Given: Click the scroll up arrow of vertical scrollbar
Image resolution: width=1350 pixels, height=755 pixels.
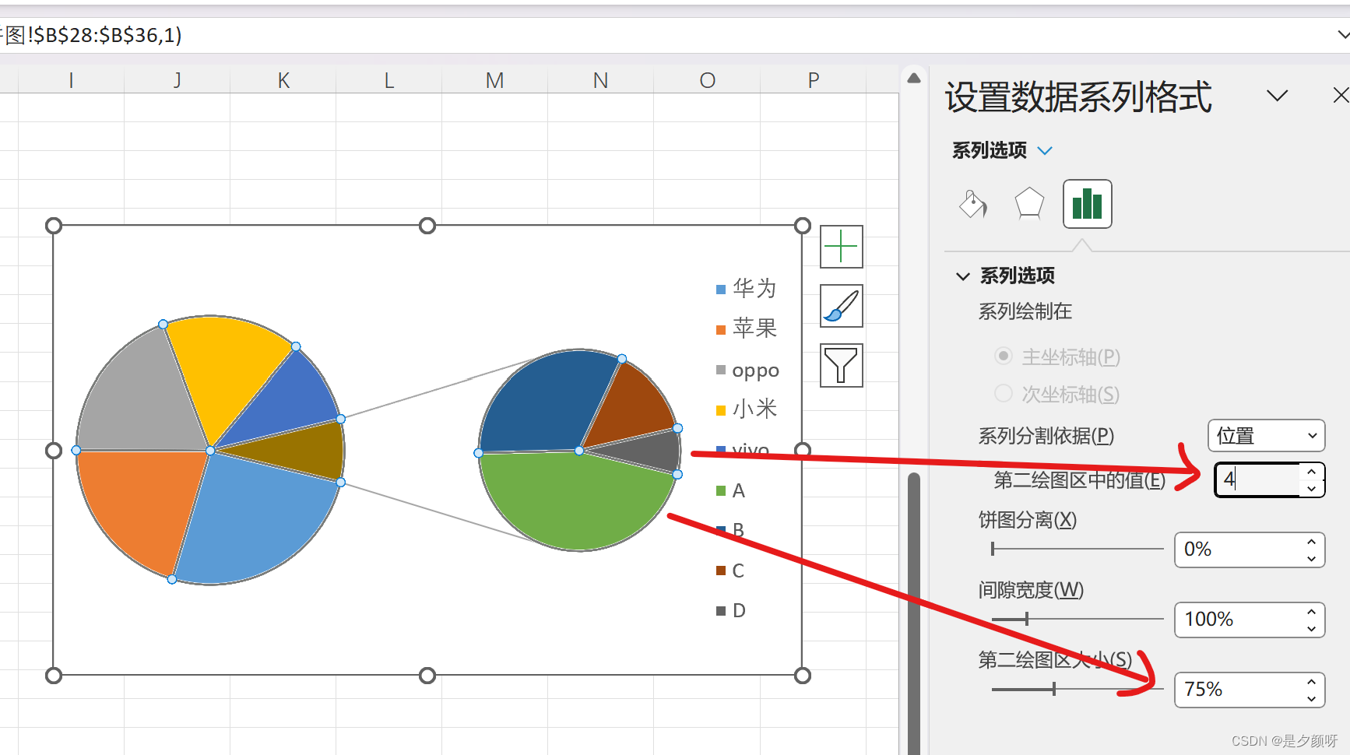Looking at the screenshot, I should click(x=914, y=78).
